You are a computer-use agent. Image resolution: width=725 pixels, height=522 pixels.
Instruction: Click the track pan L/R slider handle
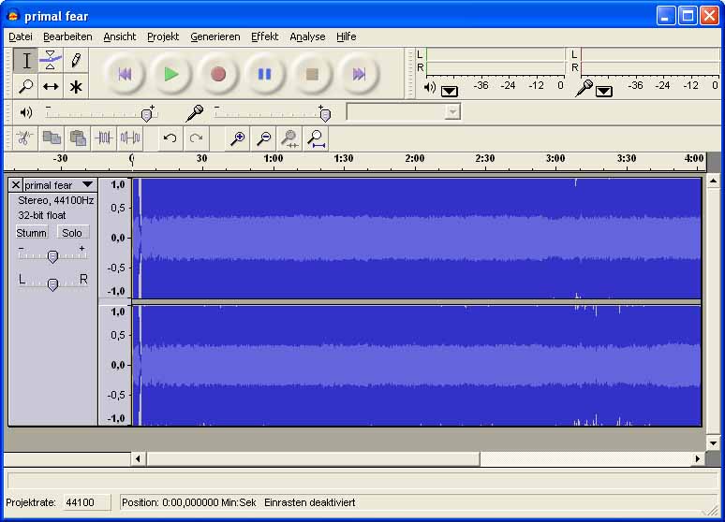52,284
